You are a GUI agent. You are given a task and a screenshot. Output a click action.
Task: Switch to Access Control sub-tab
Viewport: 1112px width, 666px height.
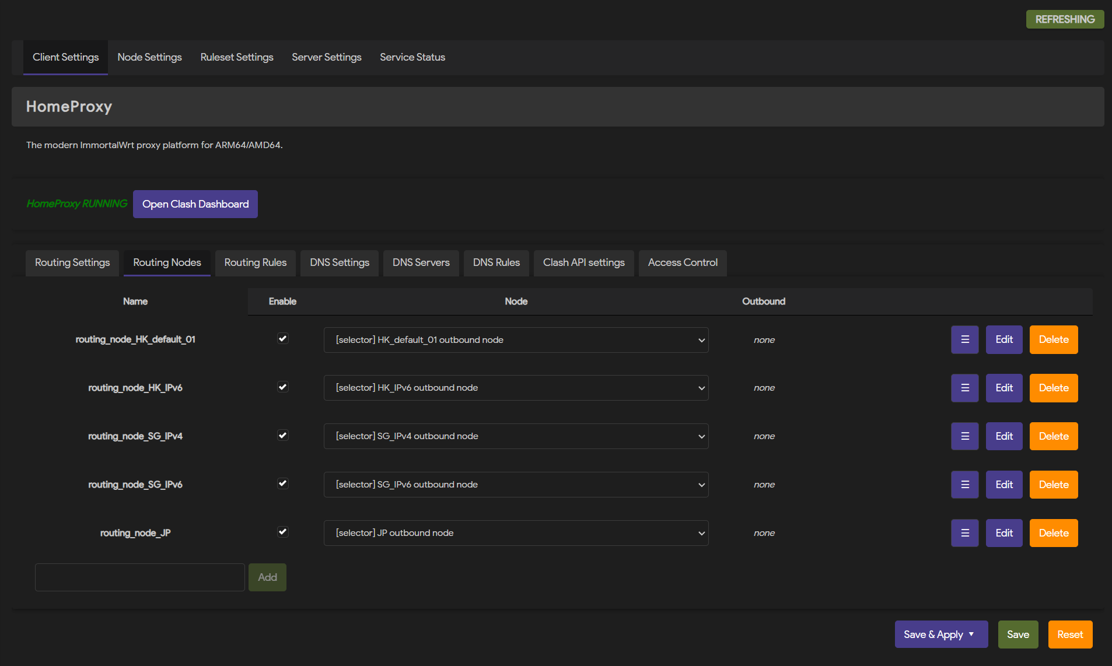683,262
